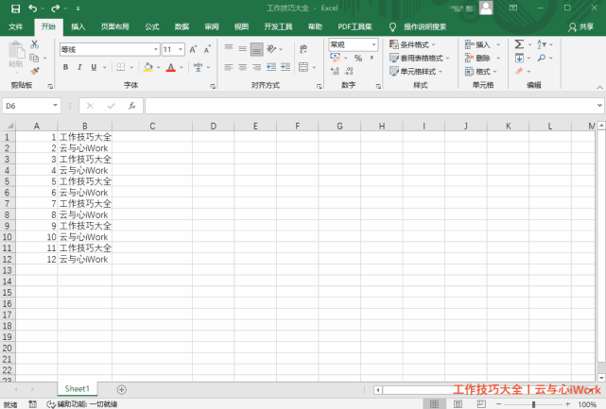The height and width of the screenshot is (409, 606).
Task: Toggle underline formatting
Action: coord(94,67)
